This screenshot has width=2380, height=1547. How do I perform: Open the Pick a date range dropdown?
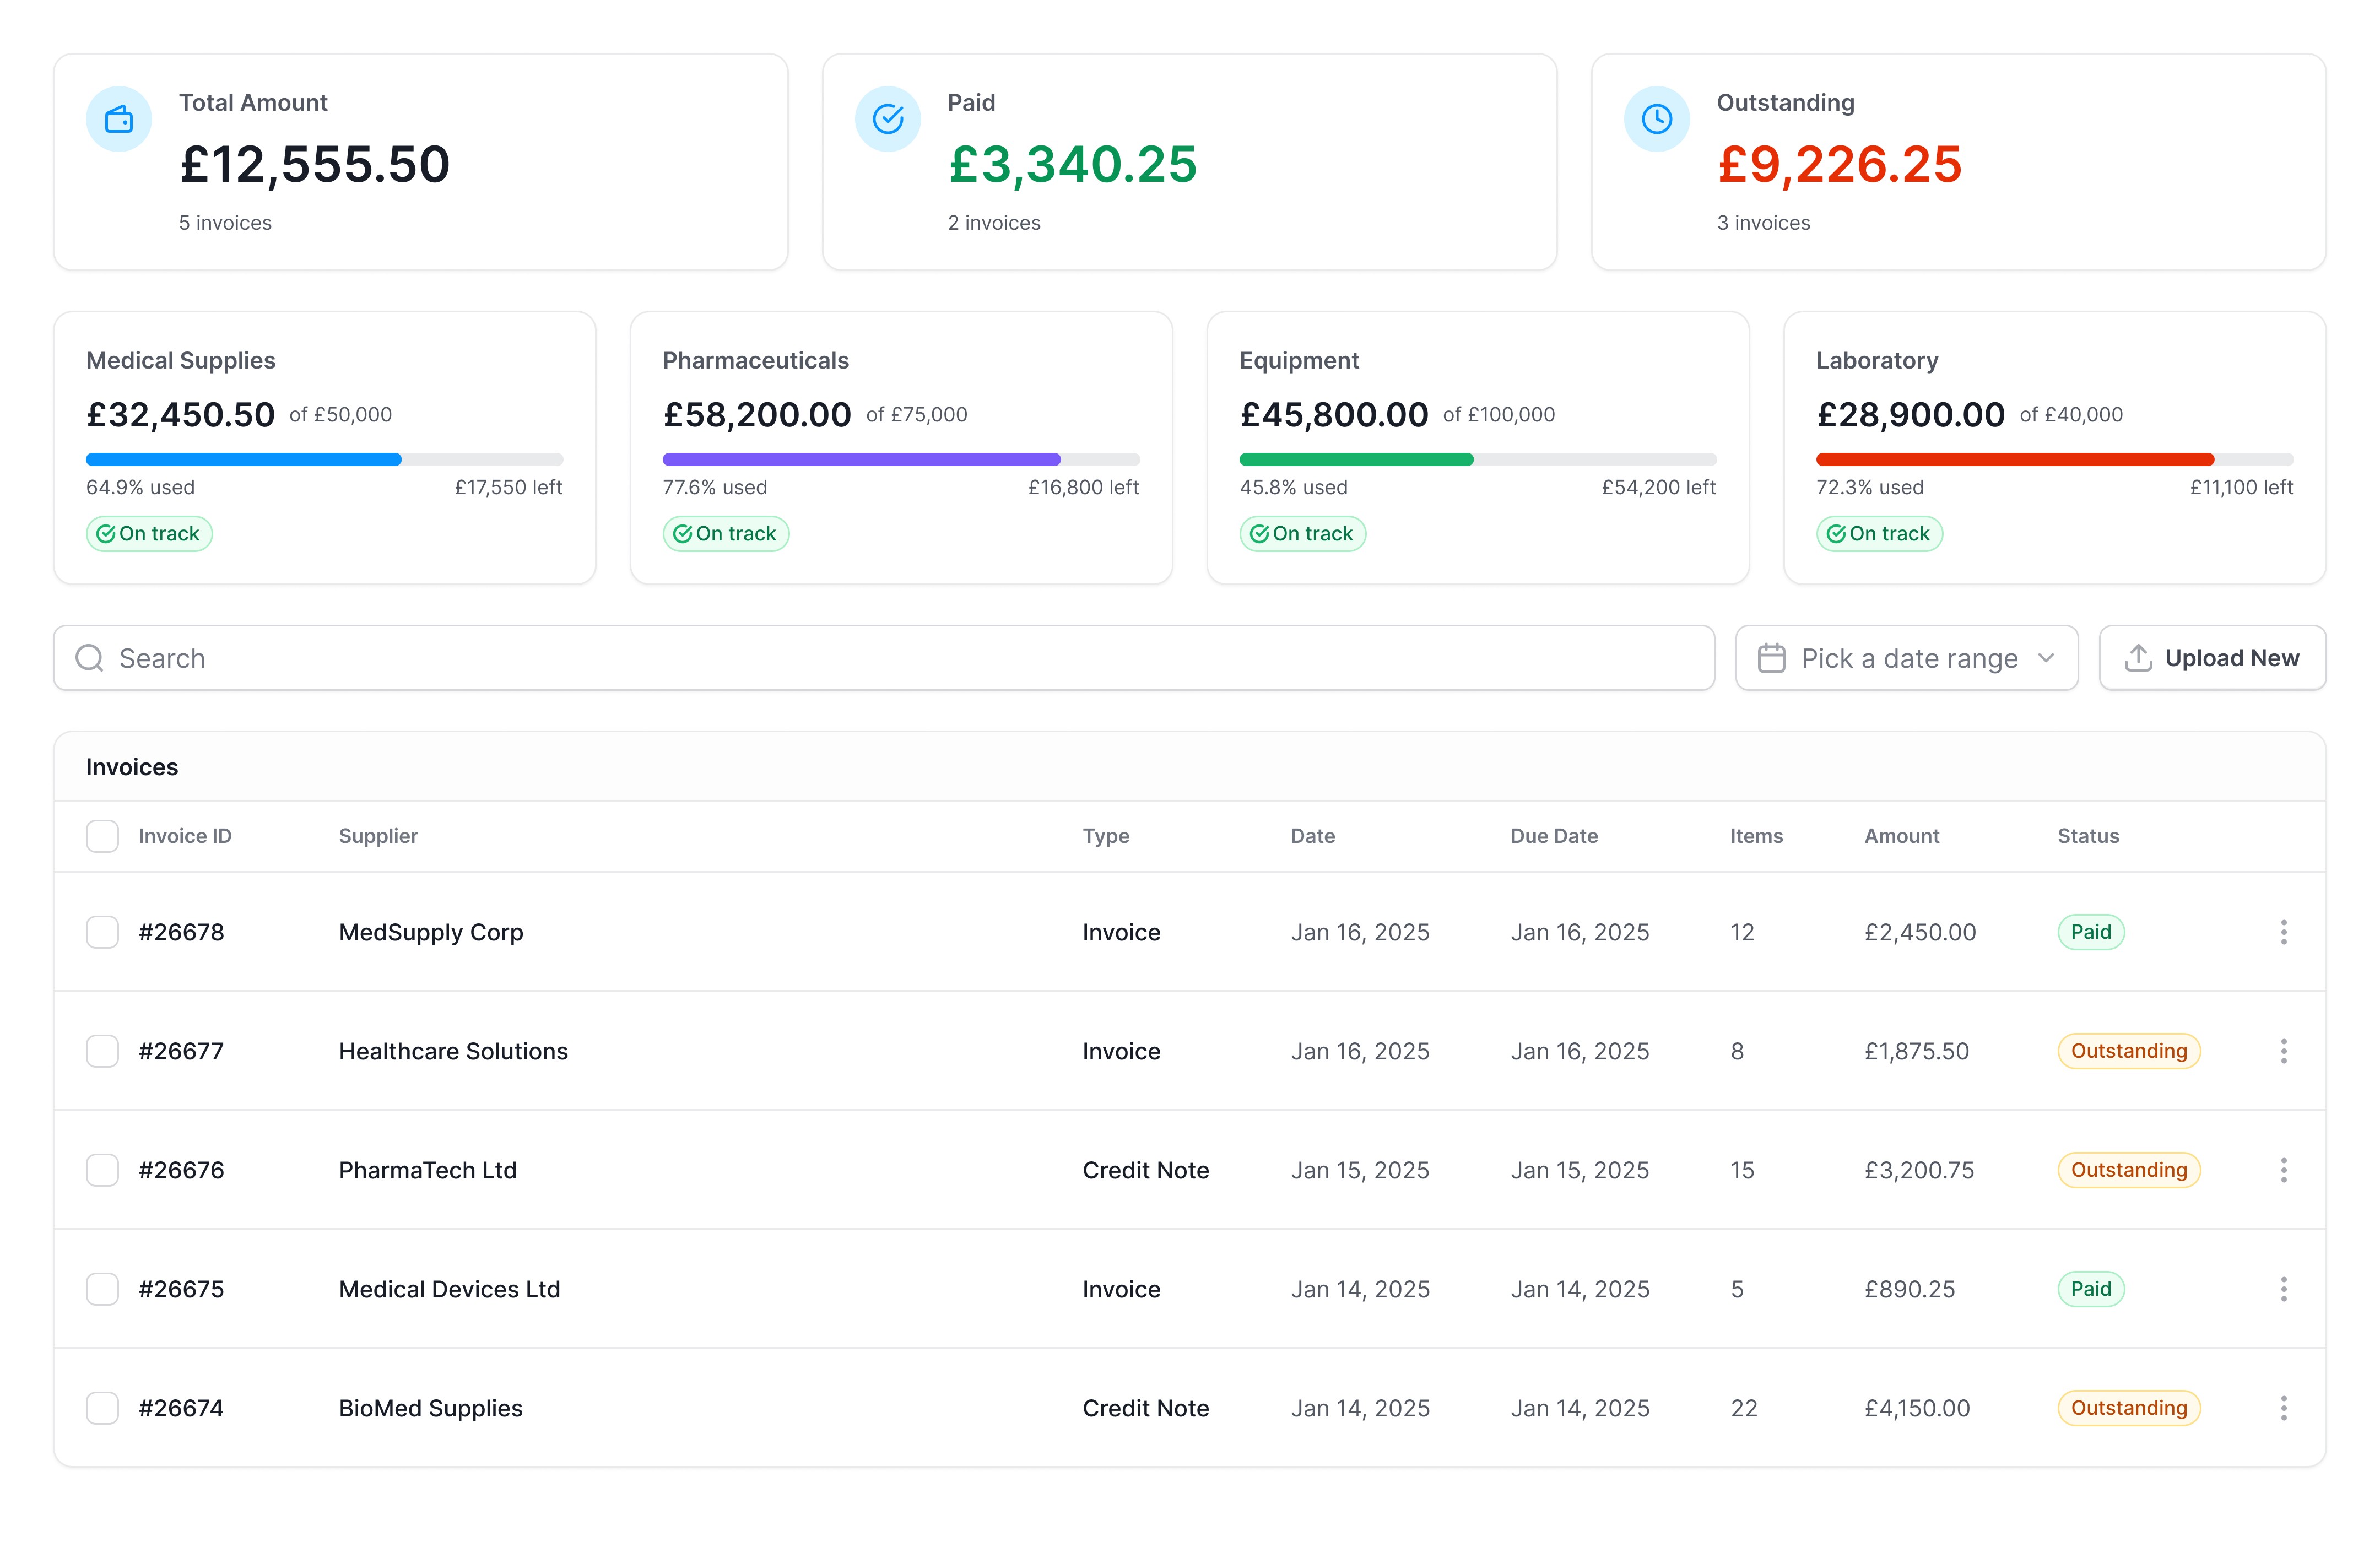click(1906, 658)
